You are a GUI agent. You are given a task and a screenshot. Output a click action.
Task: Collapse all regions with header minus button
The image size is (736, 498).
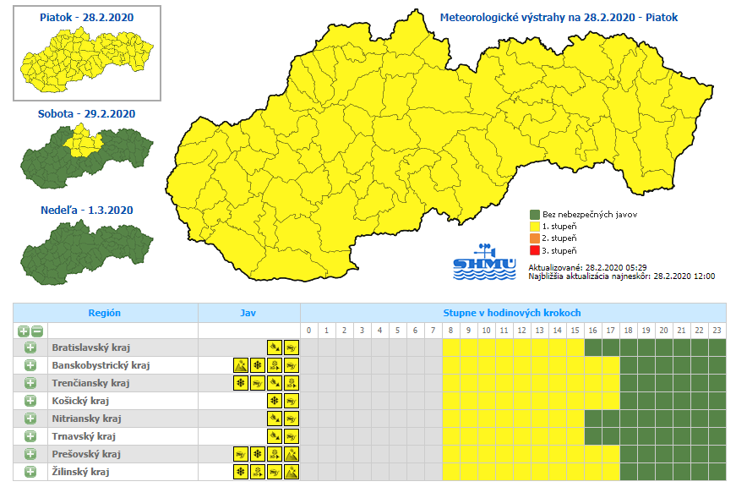(38, 331)
